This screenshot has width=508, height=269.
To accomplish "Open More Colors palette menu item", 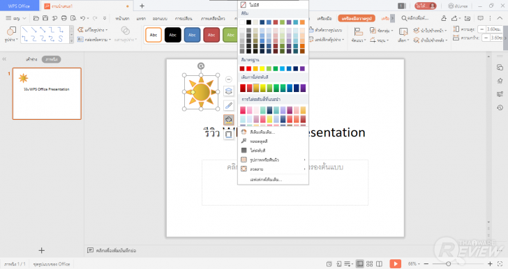I will (x=273, y=132).
